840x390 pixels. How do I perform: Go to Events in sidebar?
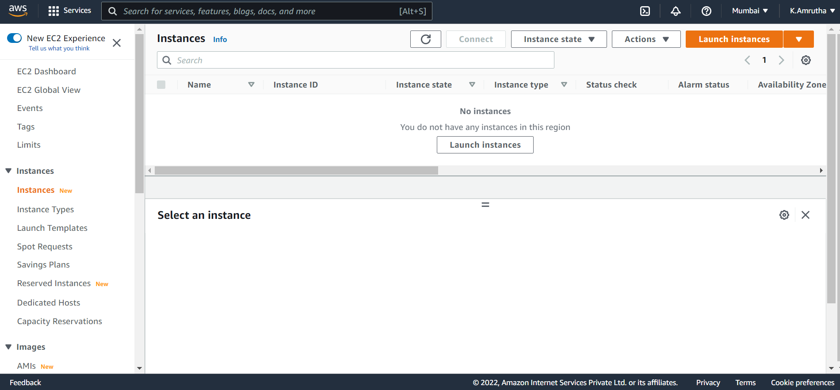[x=30, y=108]
